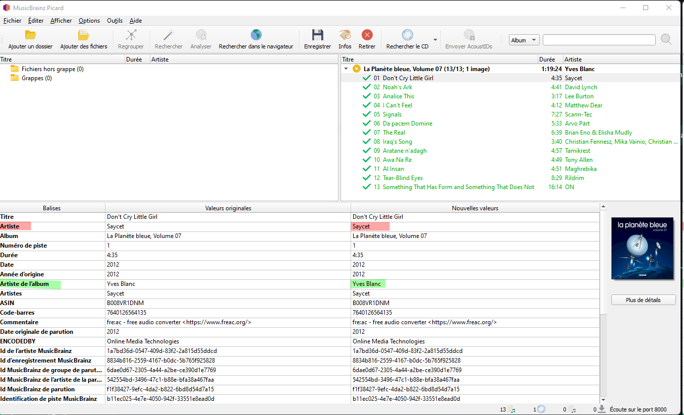Open the Éditer menu
Image resolution: width=684 pixels, height=415 pixels.
(x=36, y=21)
